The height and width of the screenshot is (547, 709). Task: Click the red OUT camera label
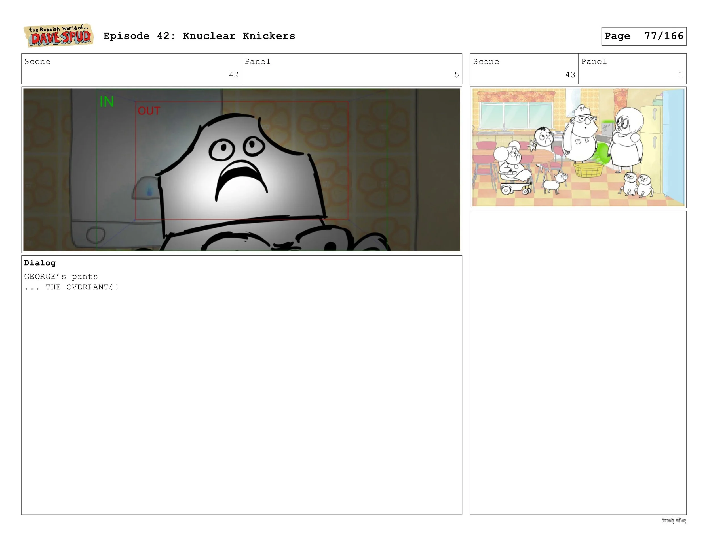coord(149,111)
